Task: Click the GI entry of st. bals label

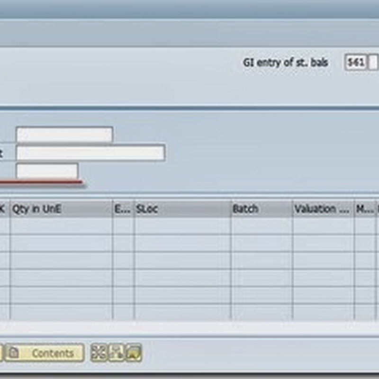Action: point(286,63)
